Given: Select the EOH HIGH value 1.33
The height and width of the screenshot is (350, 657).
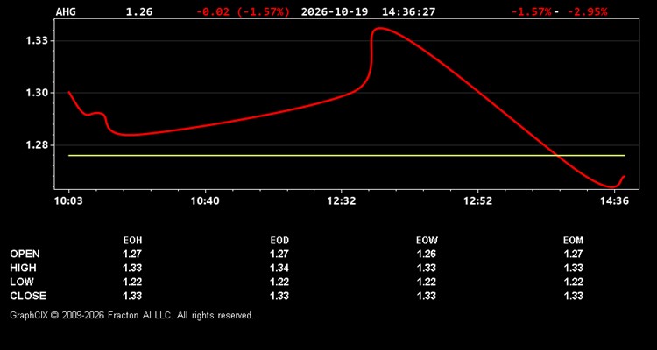Looking at the screenshot, I should (132, 268).
